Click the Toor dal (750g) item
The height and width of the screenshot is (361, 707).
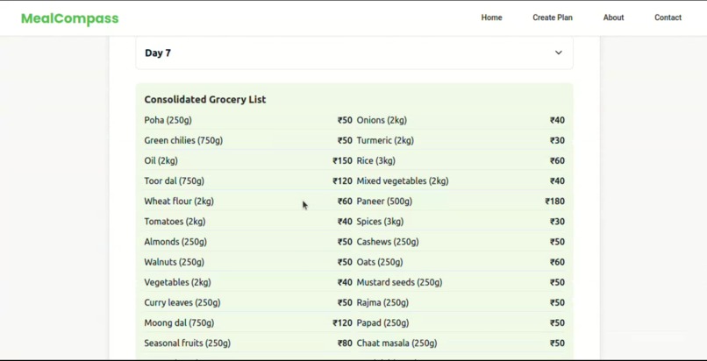point(174,181)
